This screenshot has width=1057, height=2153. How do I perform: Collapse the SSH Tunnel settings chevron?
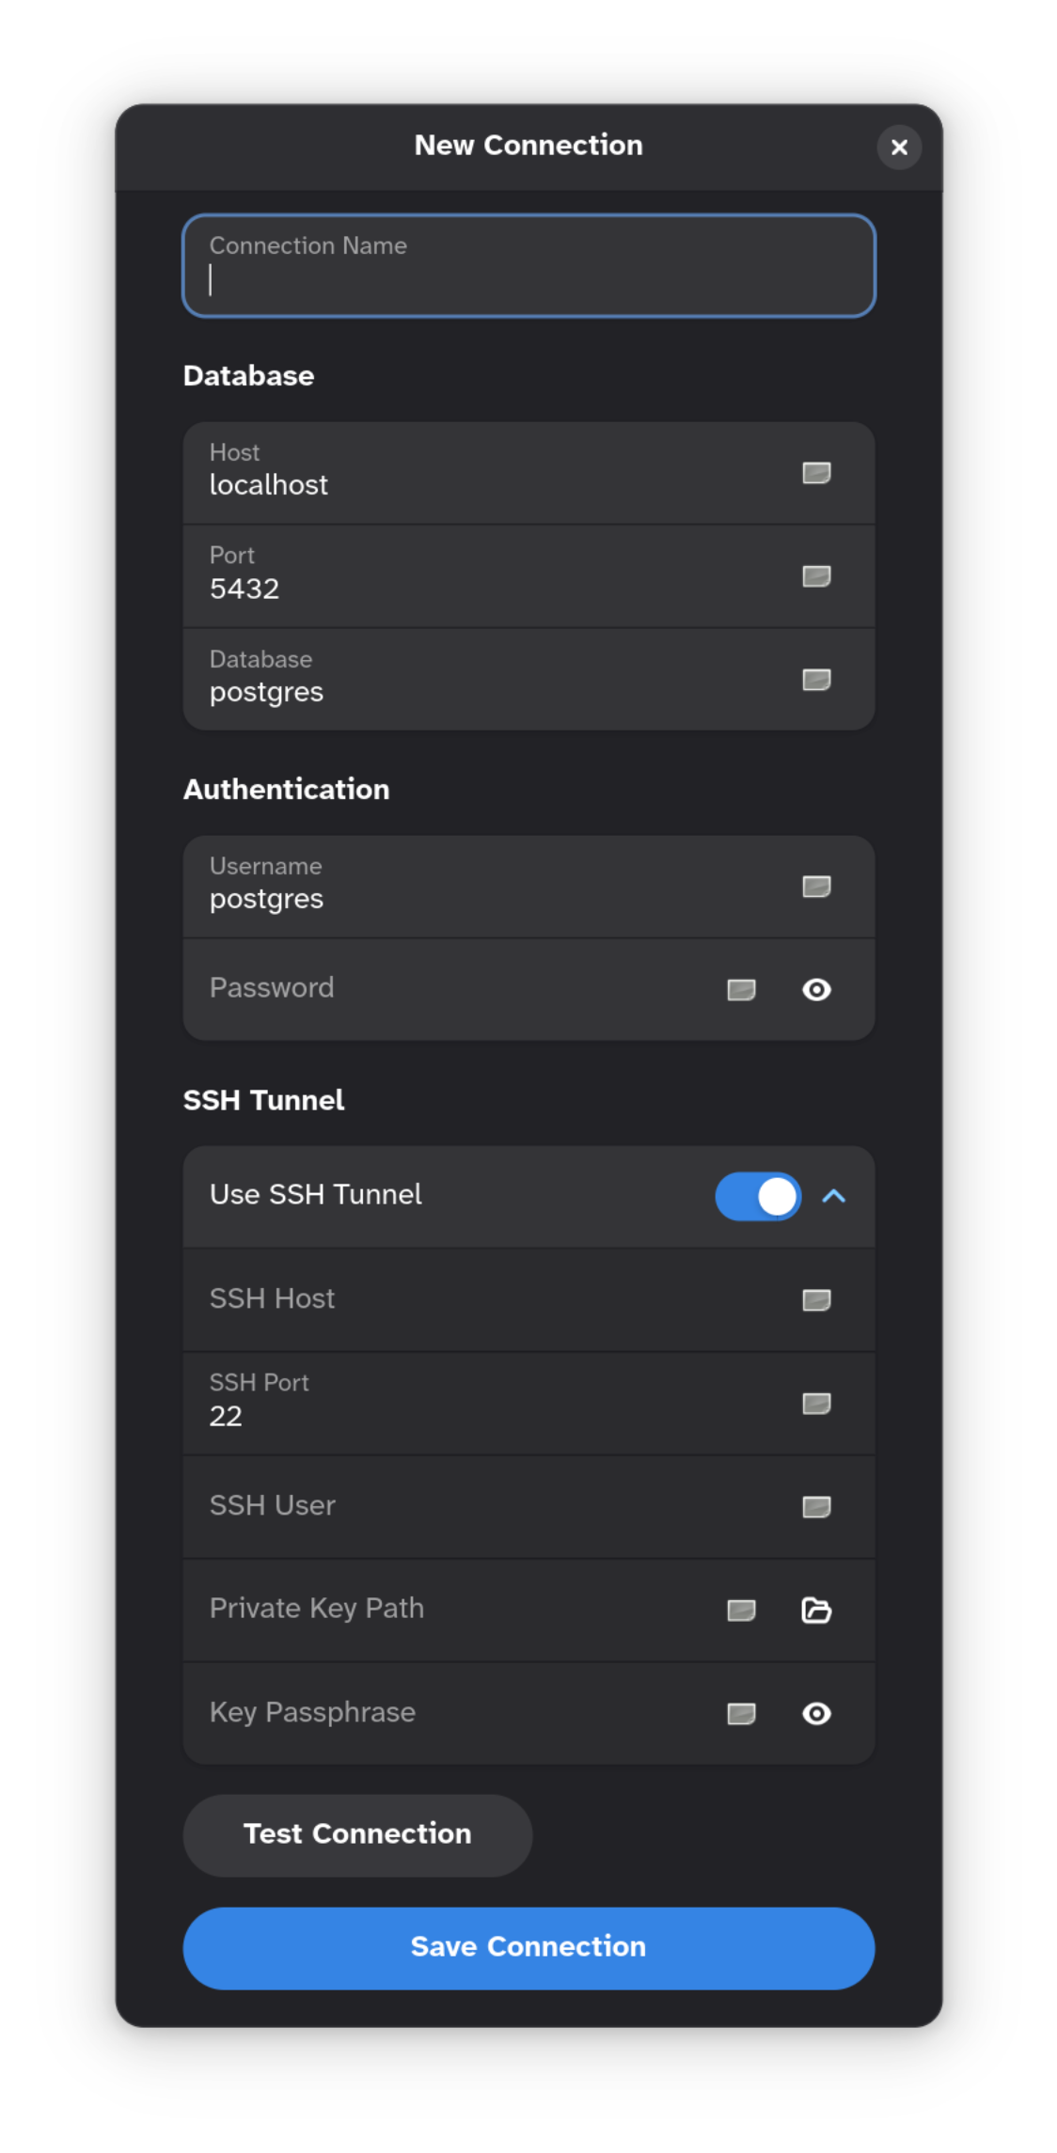pos(835,1195)
